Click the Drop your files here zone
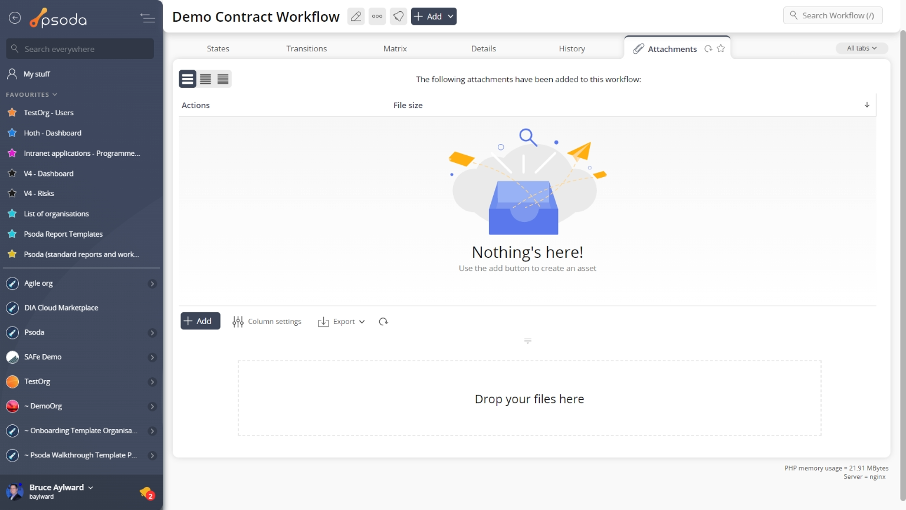Image resolution: width=906 pixels, height=510 pixels. tap(529, 398)
